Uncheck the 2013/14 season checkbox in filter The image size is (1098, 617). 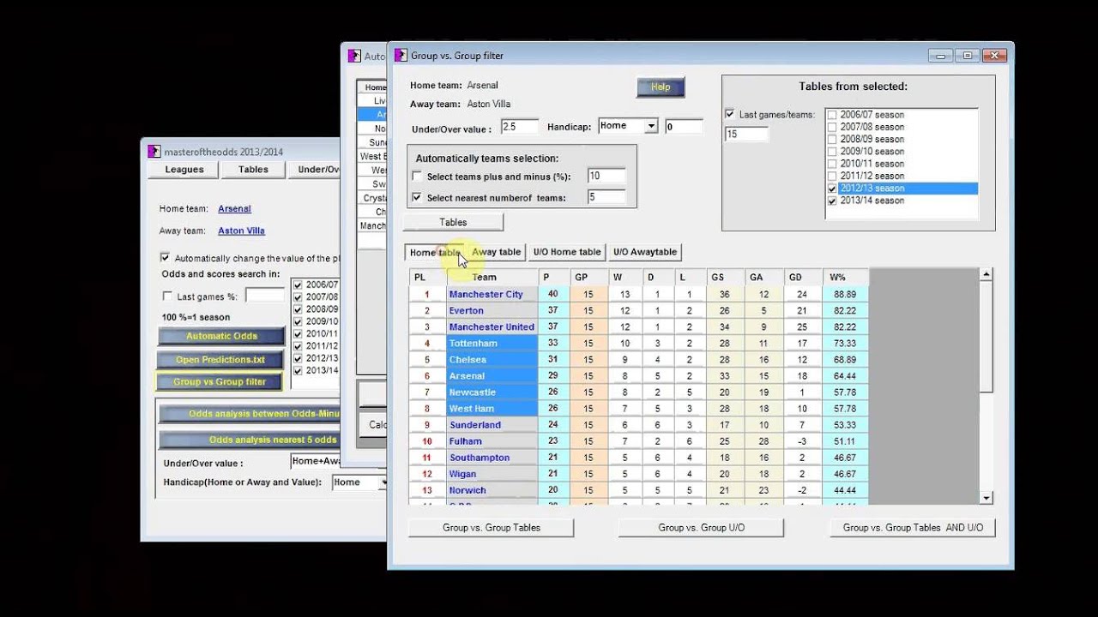tap(832, 201)
